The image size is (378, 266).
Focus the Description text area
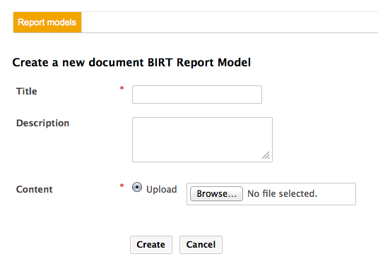click(x=202, y=140)
